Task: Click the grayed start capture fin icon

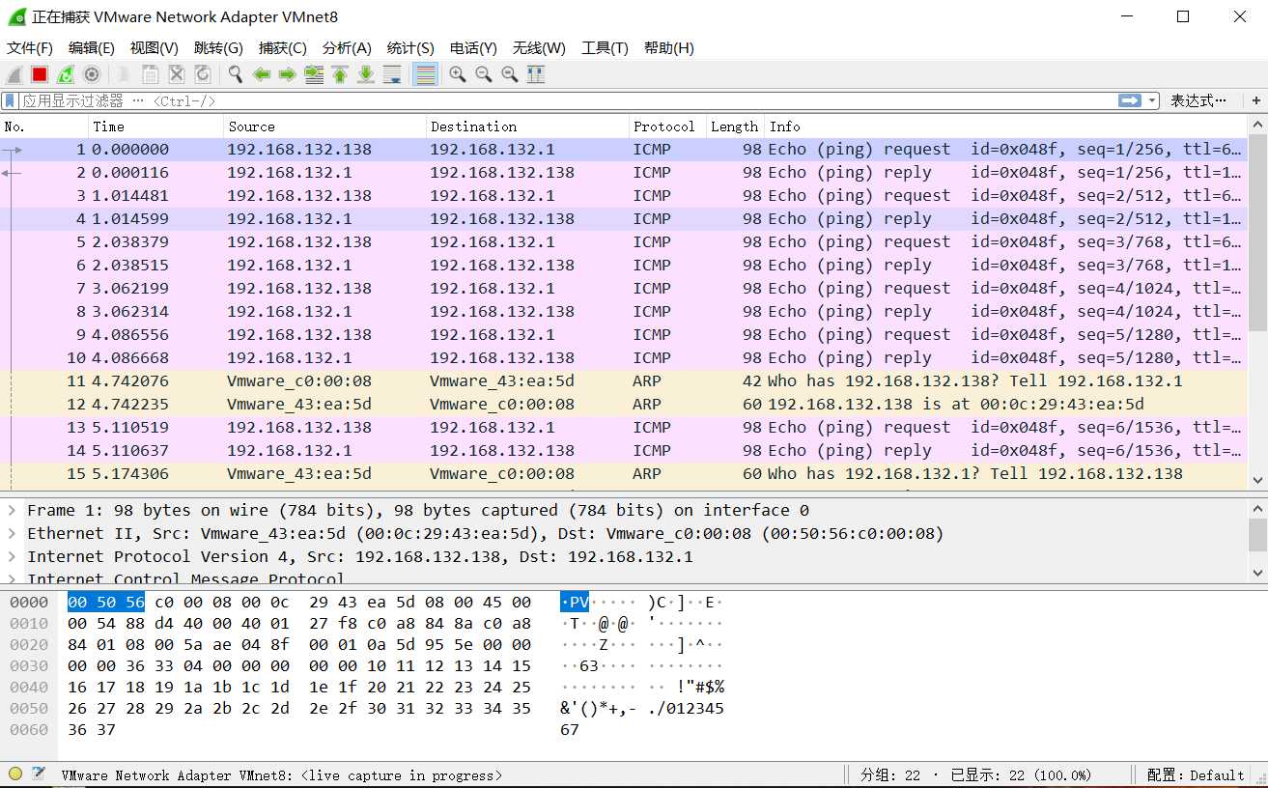Action: click(x=14, y=74)
